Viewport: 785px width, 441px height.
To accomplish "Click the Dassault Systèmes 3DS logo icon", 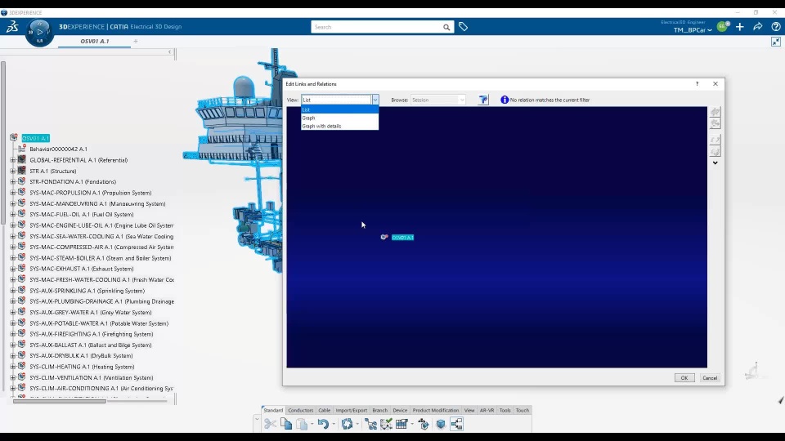I will (12, 27).
